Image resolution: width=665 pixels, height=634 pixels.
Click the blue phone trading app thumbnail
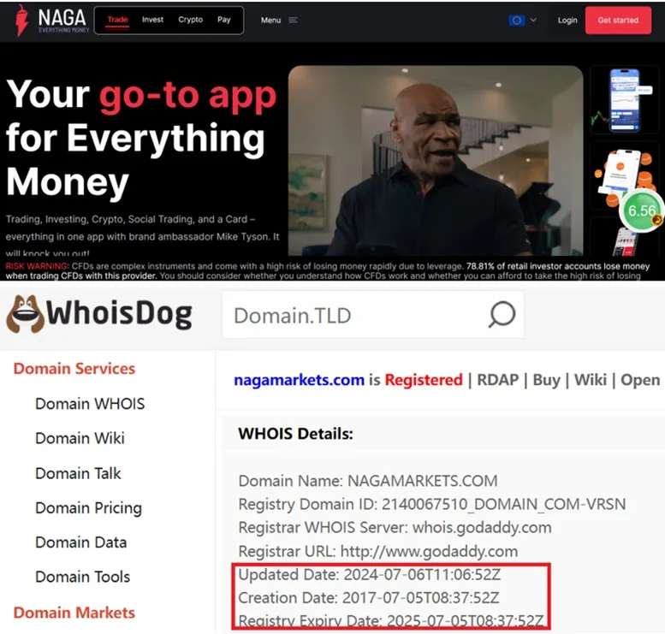point(624,100)
